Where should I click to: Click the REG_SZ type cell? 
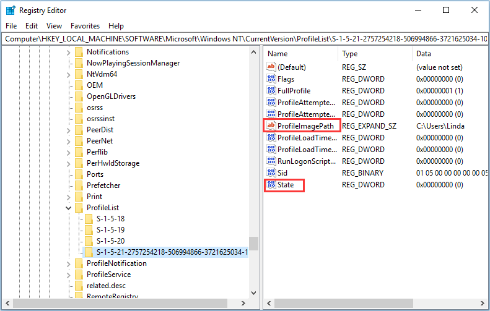[x=354, y=67]
